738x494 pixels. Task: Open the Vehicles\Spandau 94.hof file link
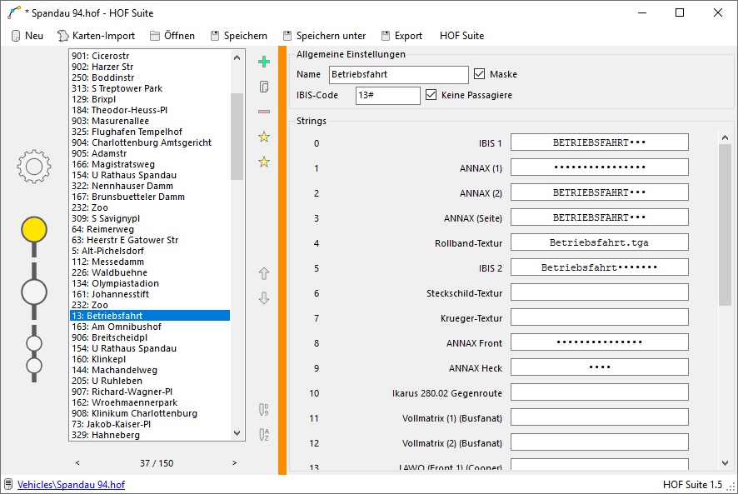coord(71,484)
